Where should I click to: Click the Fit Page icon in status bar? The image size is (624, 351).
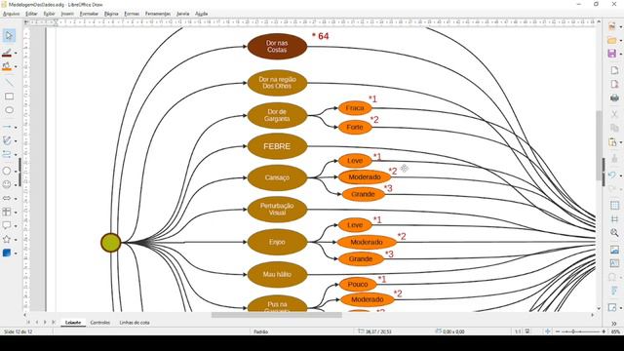(x=548, y=331)
